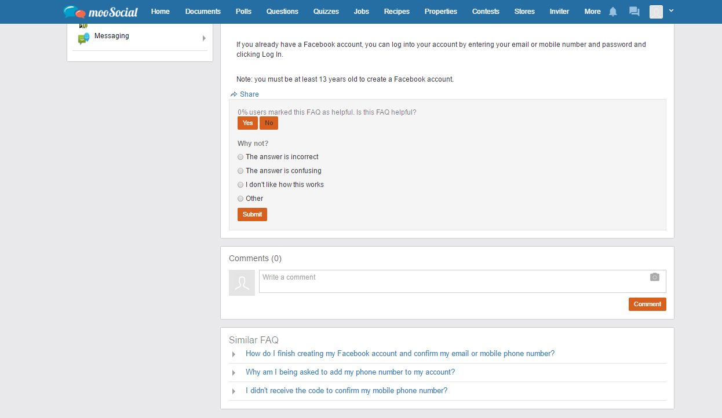
Task: Select the 'Other' reason option
Action: click(240, 199)
